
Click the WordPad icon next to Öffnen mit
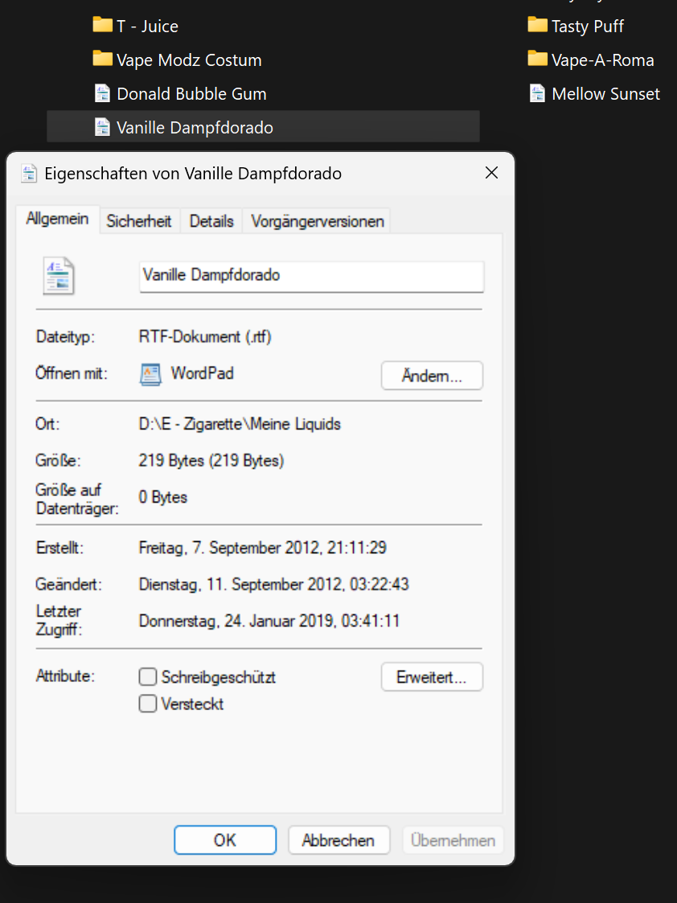click(150, 374)
